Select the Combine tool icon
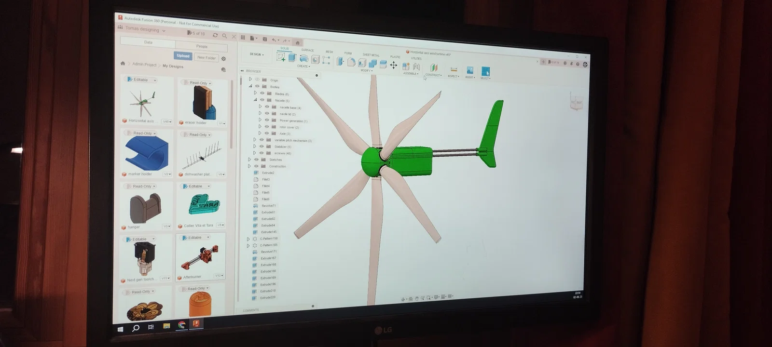The image size is (772, 347). click(x=372, y=64)
